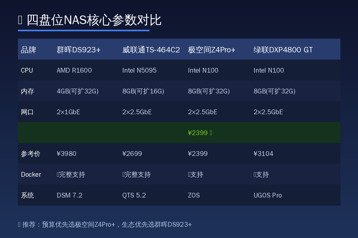The width and height of the screenshot is (358, 238).
Task: Click the 绿联DXP4800 GT column header
Action: 283,50
